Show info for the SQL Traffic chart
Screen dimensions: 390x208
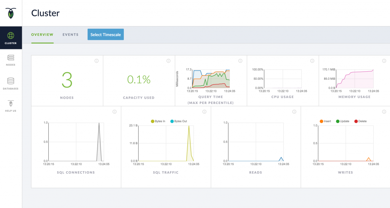click(204, 112)
